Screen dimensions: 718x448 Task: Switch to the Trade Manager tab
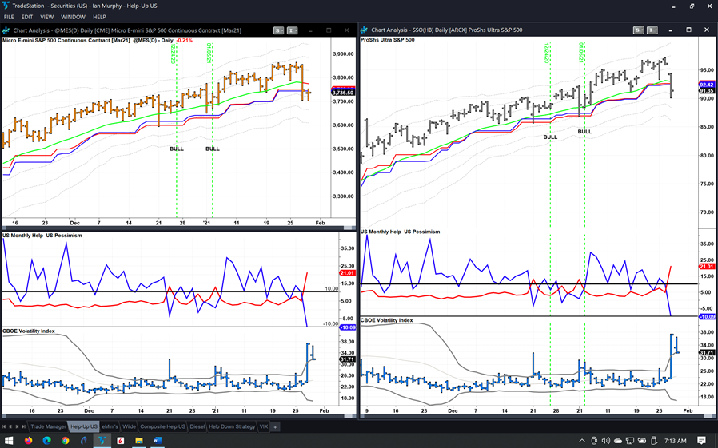pyautogui.click(x=48, y=426)
